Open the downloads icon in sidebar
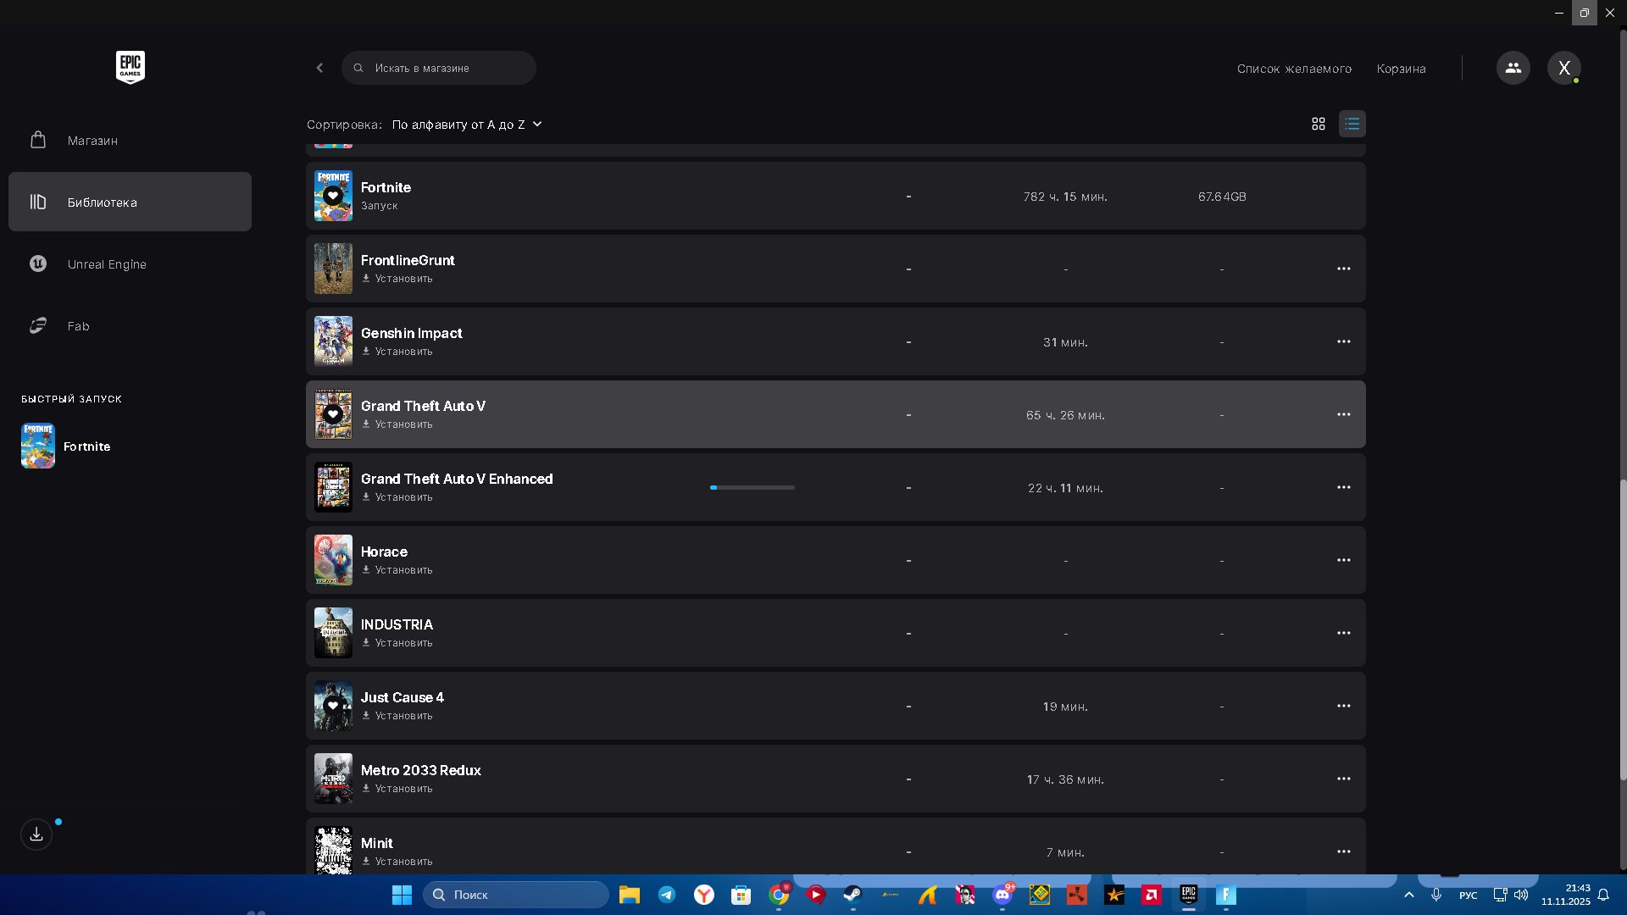1627x915 pixels. pos(36,835)
